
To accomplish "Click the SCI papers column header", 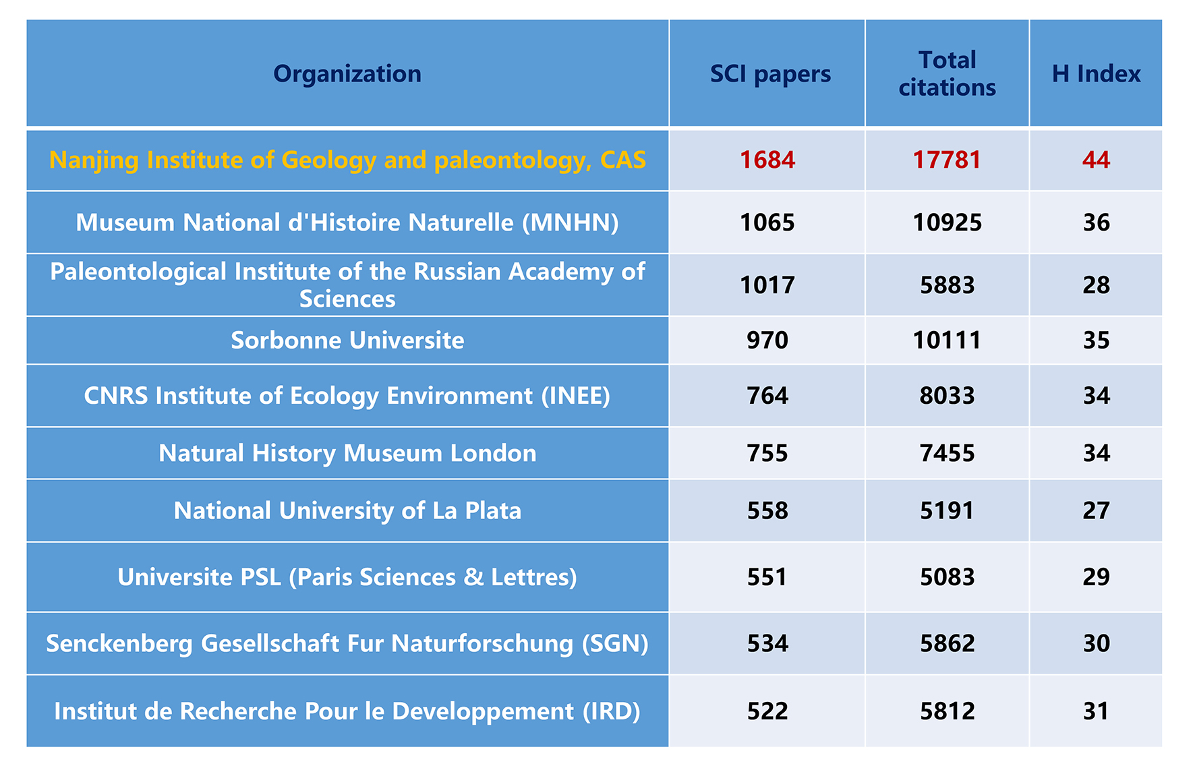I will pyautogui.click(x=769, y=73).
